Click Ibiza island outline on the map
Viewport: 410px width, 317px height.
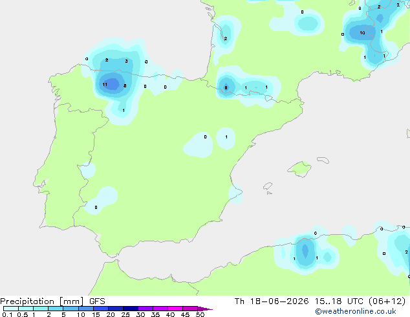click(268, 186)
